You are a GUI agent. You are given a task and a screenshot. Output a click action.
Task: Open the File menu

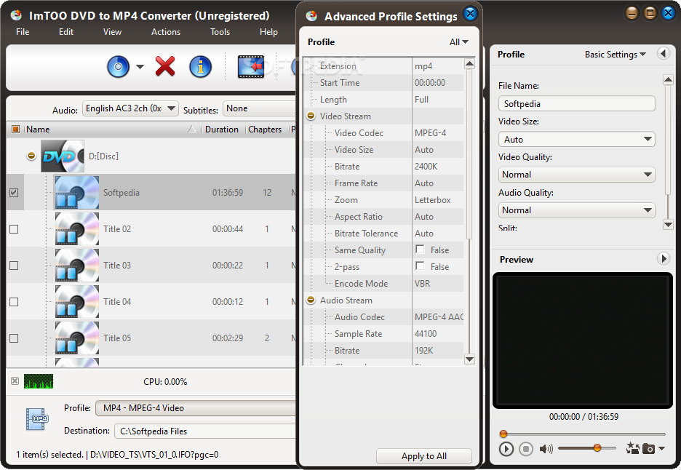click(23, 32)
